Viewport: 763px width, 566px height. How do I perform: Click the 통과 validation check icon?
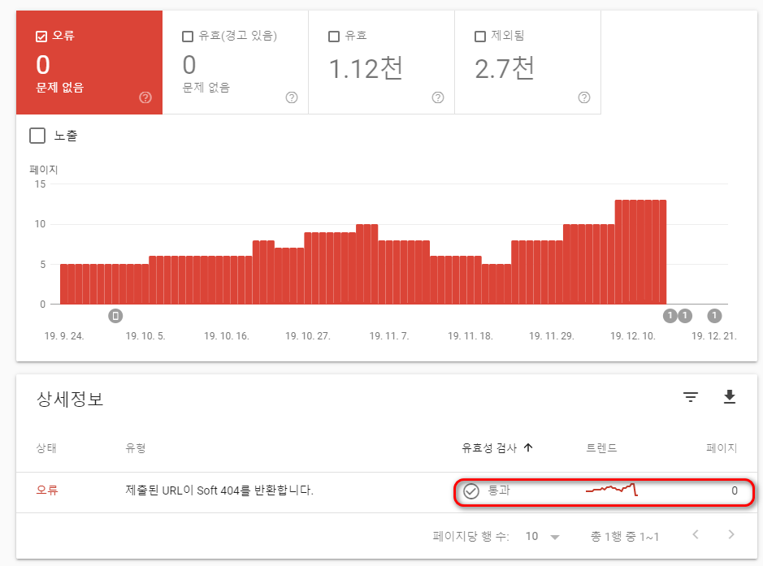click(470, 491)
